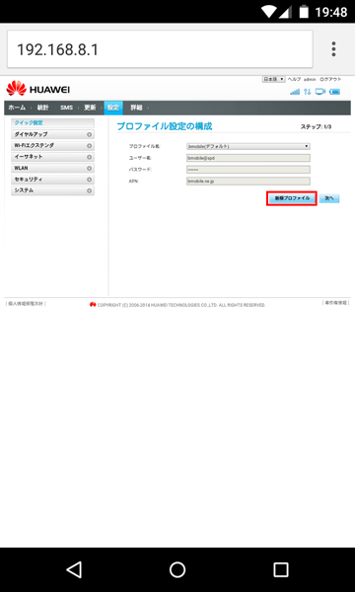355x592 pixels.
Task: Open the 統計 tab
Action: 42,108
